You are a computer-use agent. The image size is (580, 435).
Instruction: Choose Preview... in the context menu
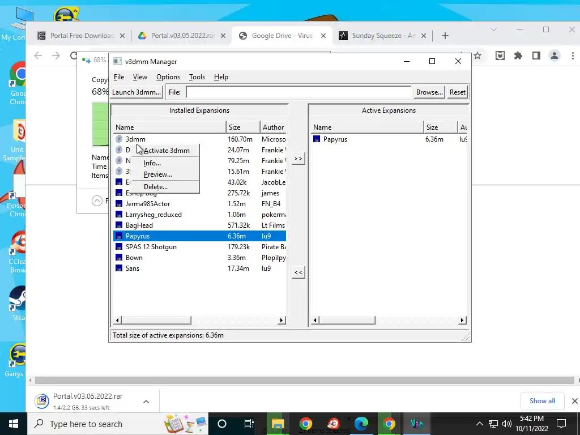(166, 174)
